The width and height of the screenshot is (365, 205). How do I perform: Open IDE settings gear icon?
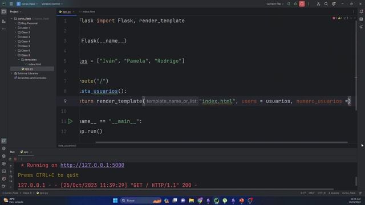pyautogui.click(x=334, y=4)
